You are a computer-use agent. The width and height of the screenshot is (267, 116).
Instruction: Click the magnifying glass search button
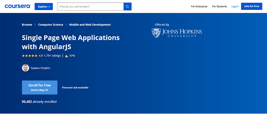coord(128,6)
